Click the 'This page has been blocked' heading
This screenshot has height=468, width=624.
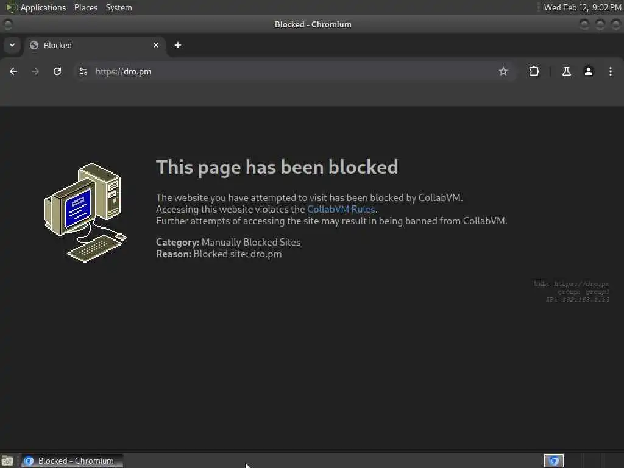click(x=277, y=167)
